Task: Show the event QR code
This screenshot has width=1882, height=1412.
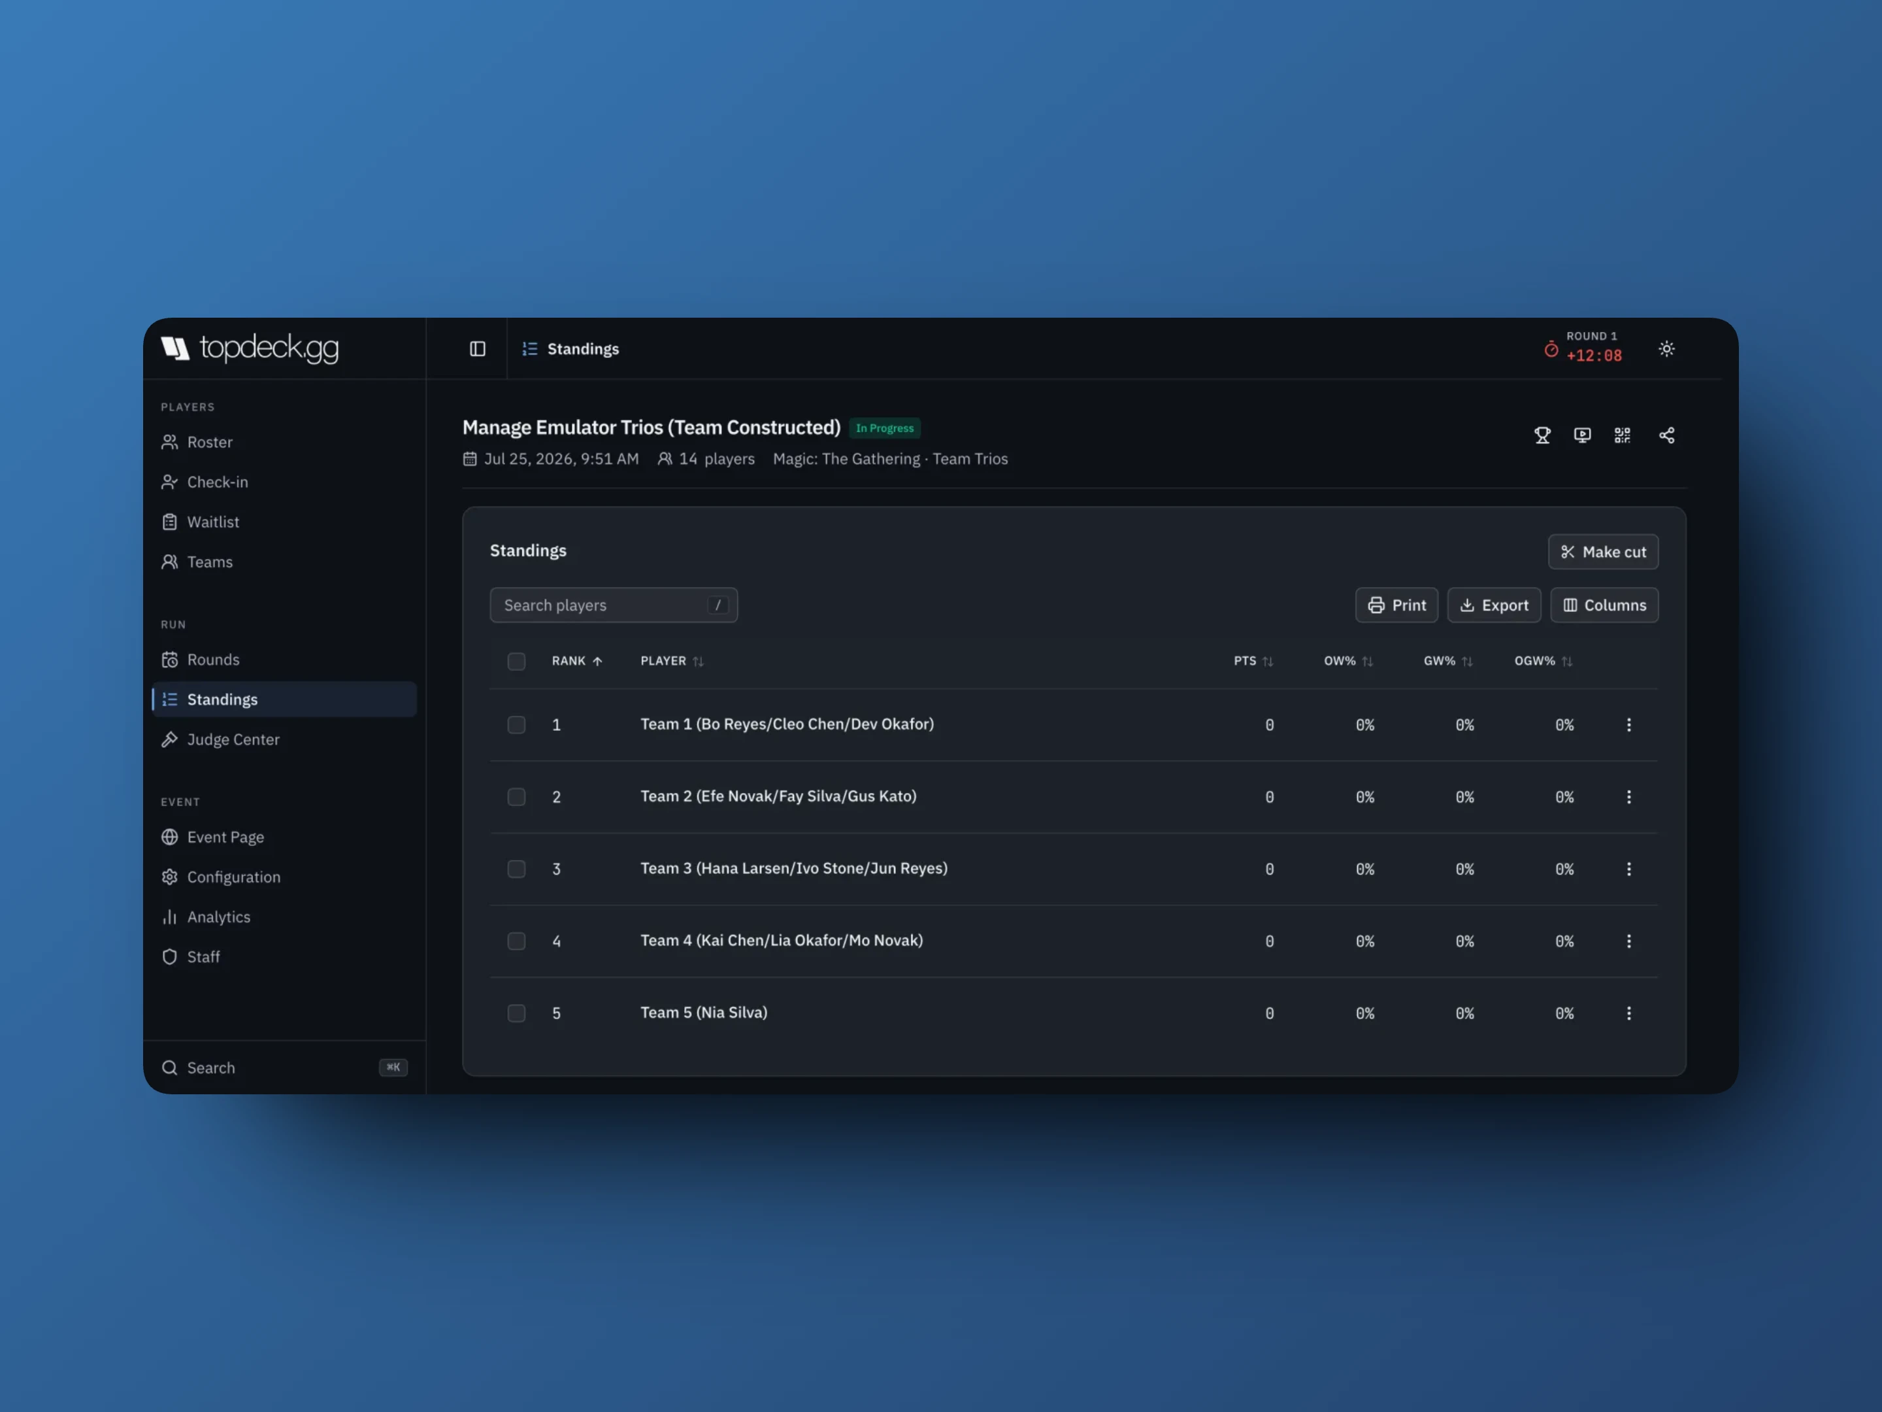Action: [x=1622, y=435]
